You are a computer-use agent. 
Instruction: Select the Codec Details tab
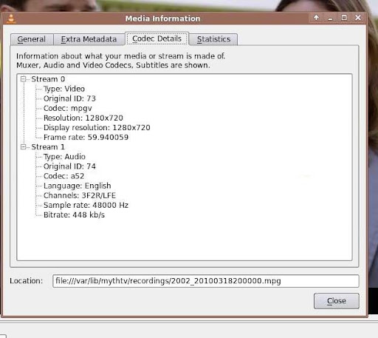tap(157, 38)
